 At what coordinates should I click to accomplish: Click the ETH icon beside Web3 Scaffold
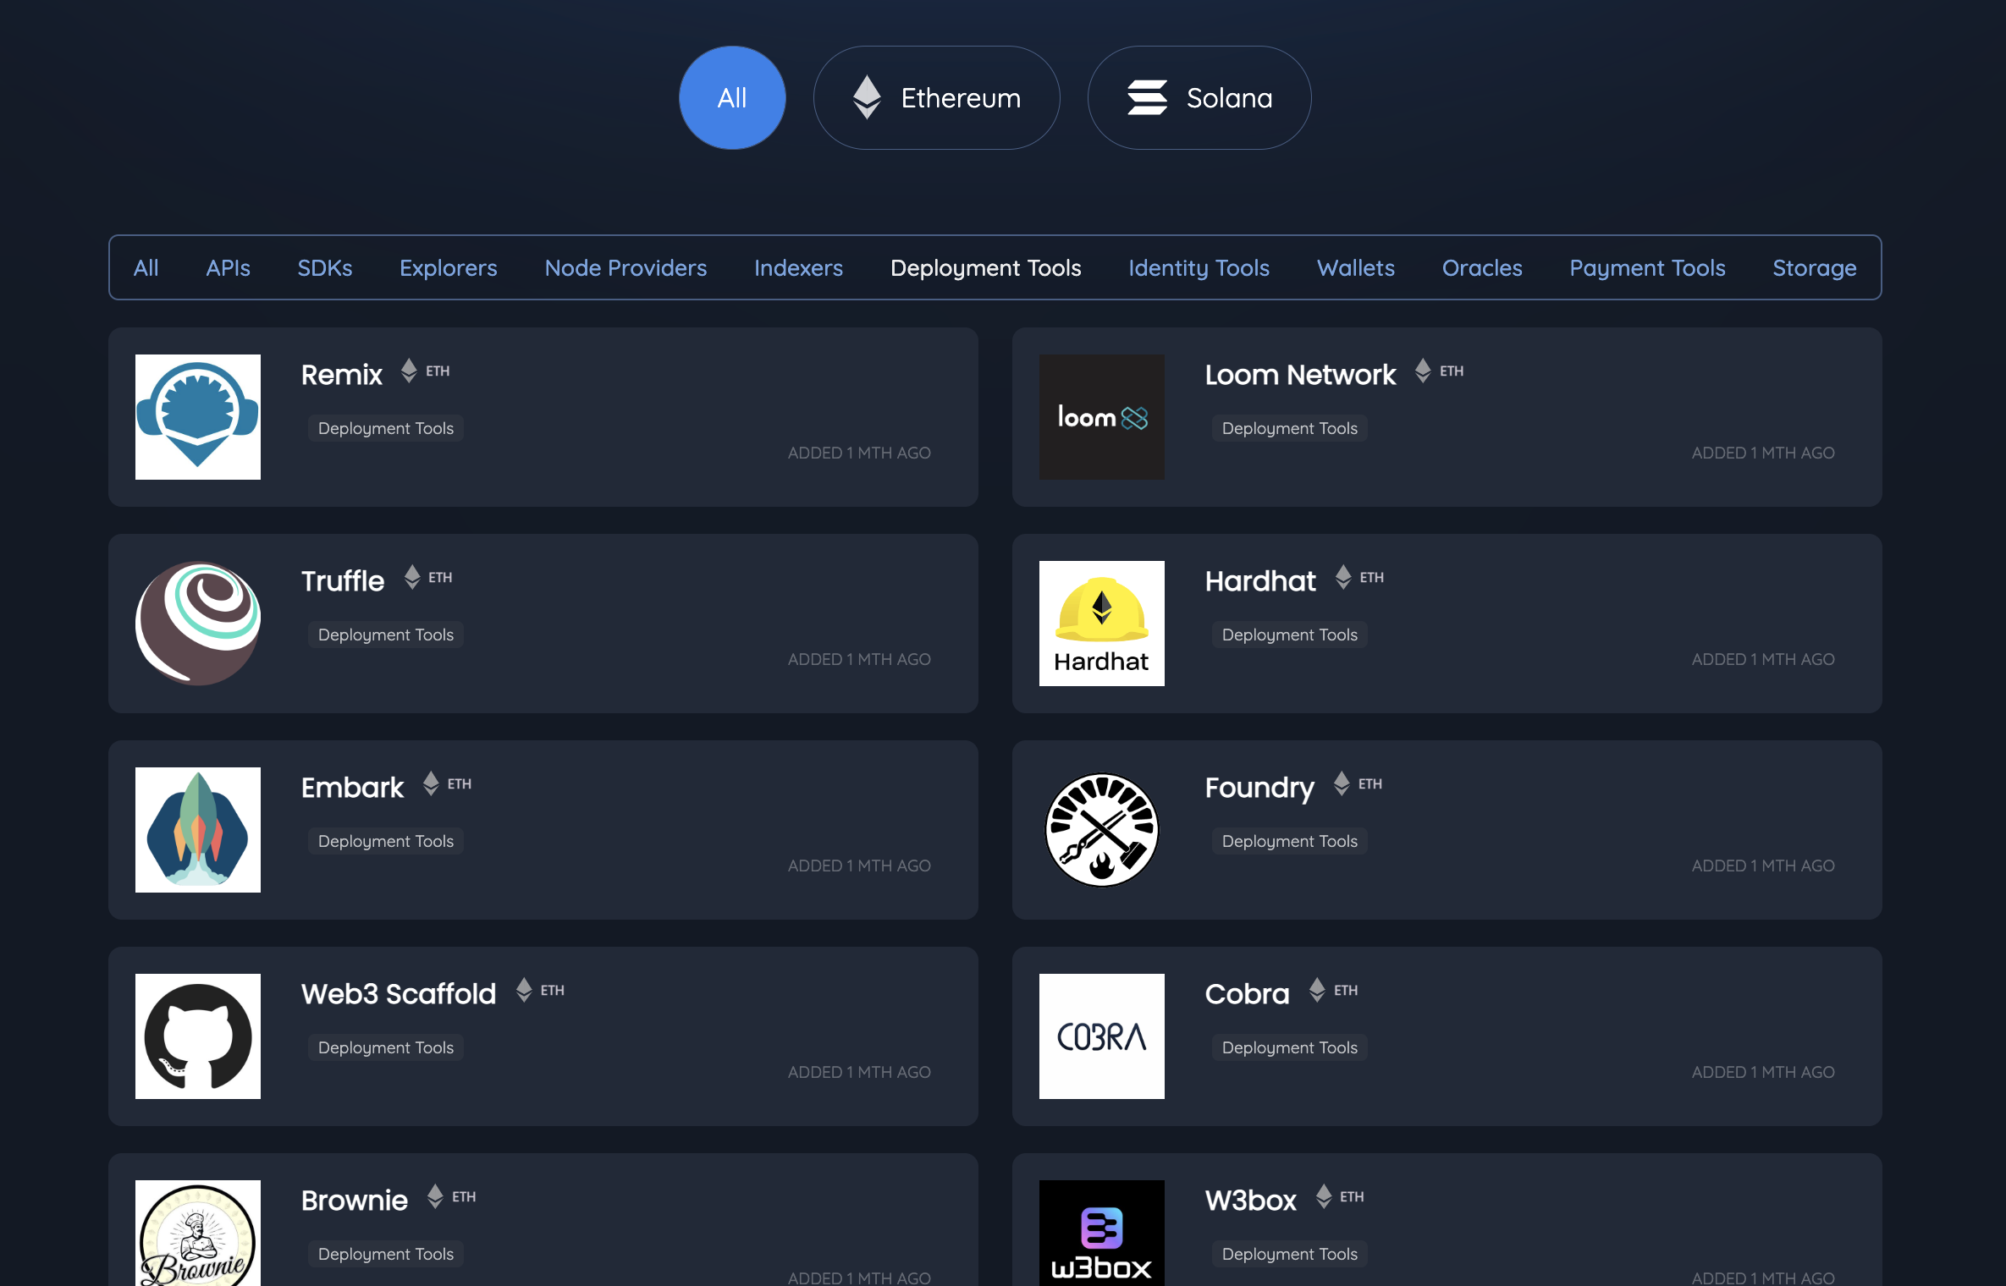point(524,990)
